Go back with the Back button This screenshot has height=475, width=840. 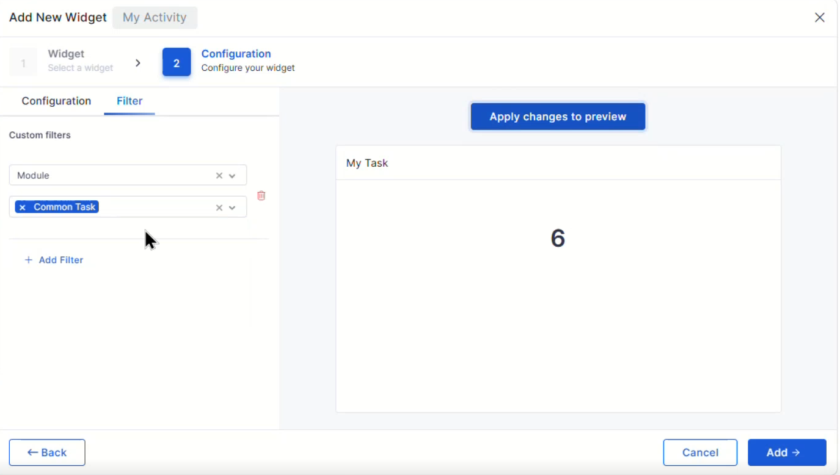click(x=47, y=452)
